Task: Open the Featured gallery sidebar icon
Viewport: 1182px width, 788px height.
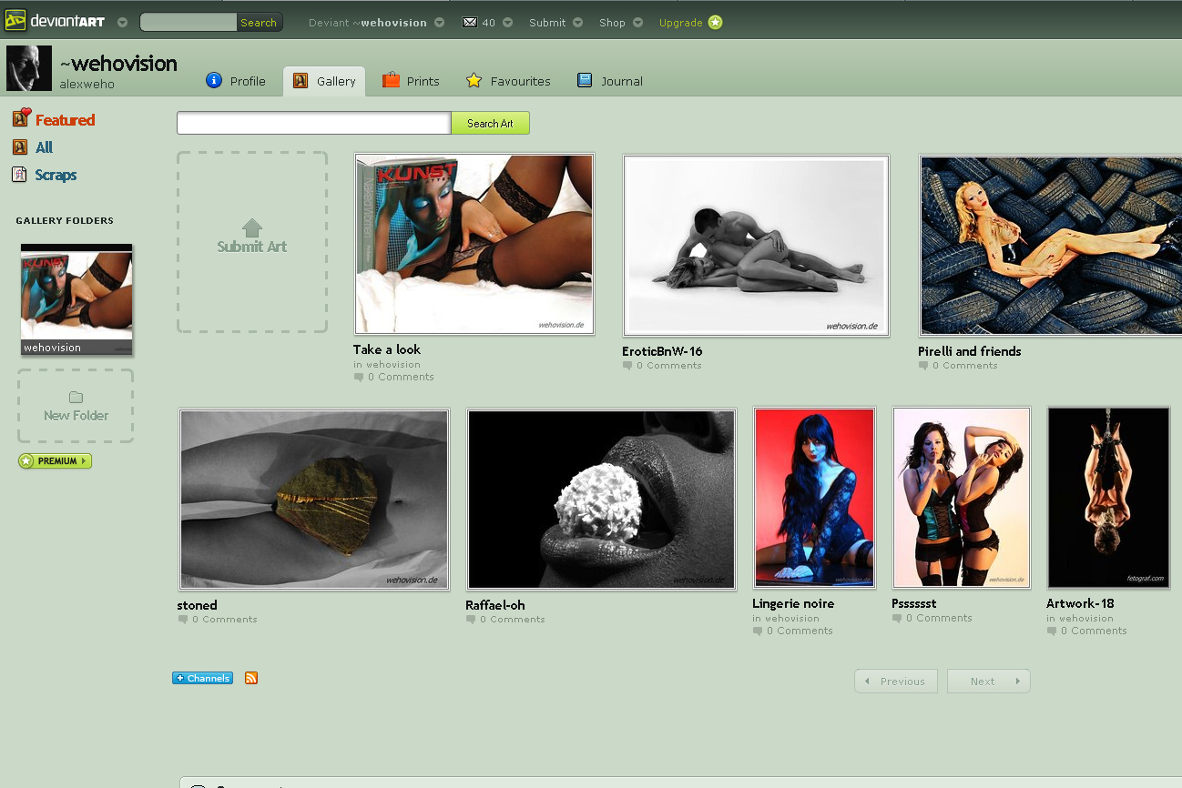Action: point(21,118)
